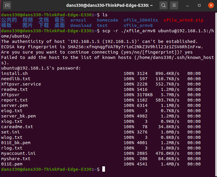The image size is (217, 177).
Task: Close the terminal window
Action: click(210, 5)
